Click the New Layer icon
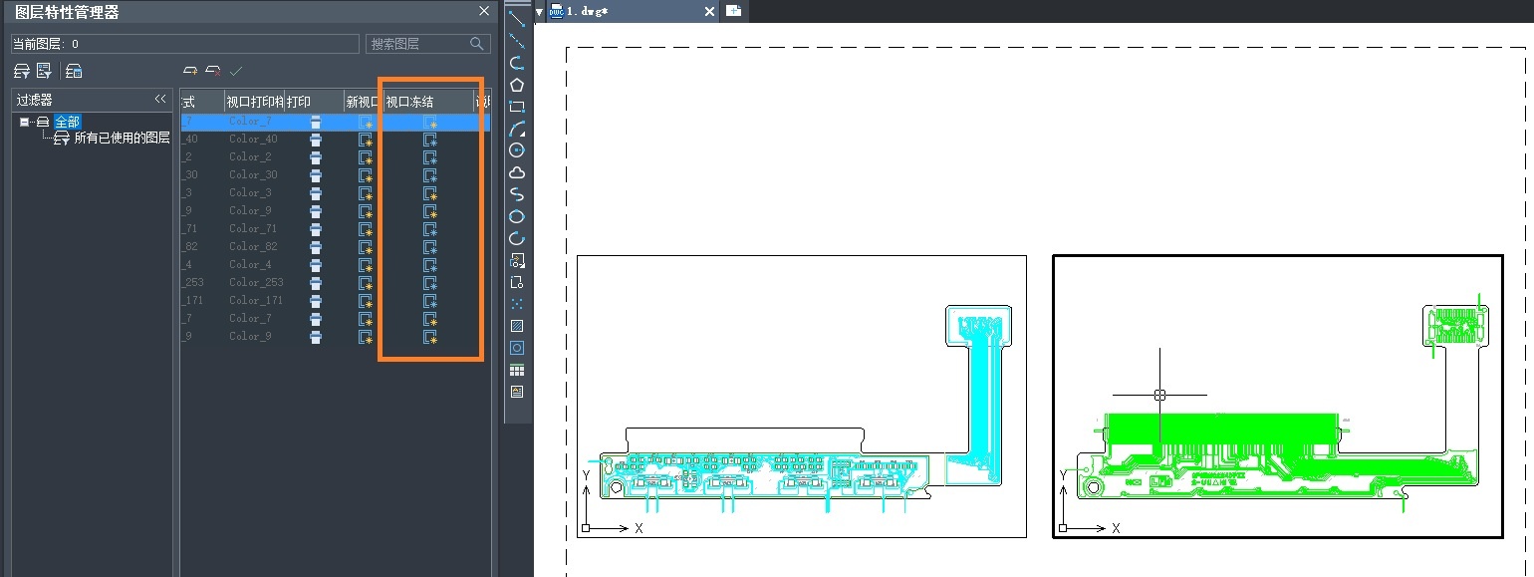The width and height of the screenshot is (1534, 577). pyautogui.click(x=190, y=71)
